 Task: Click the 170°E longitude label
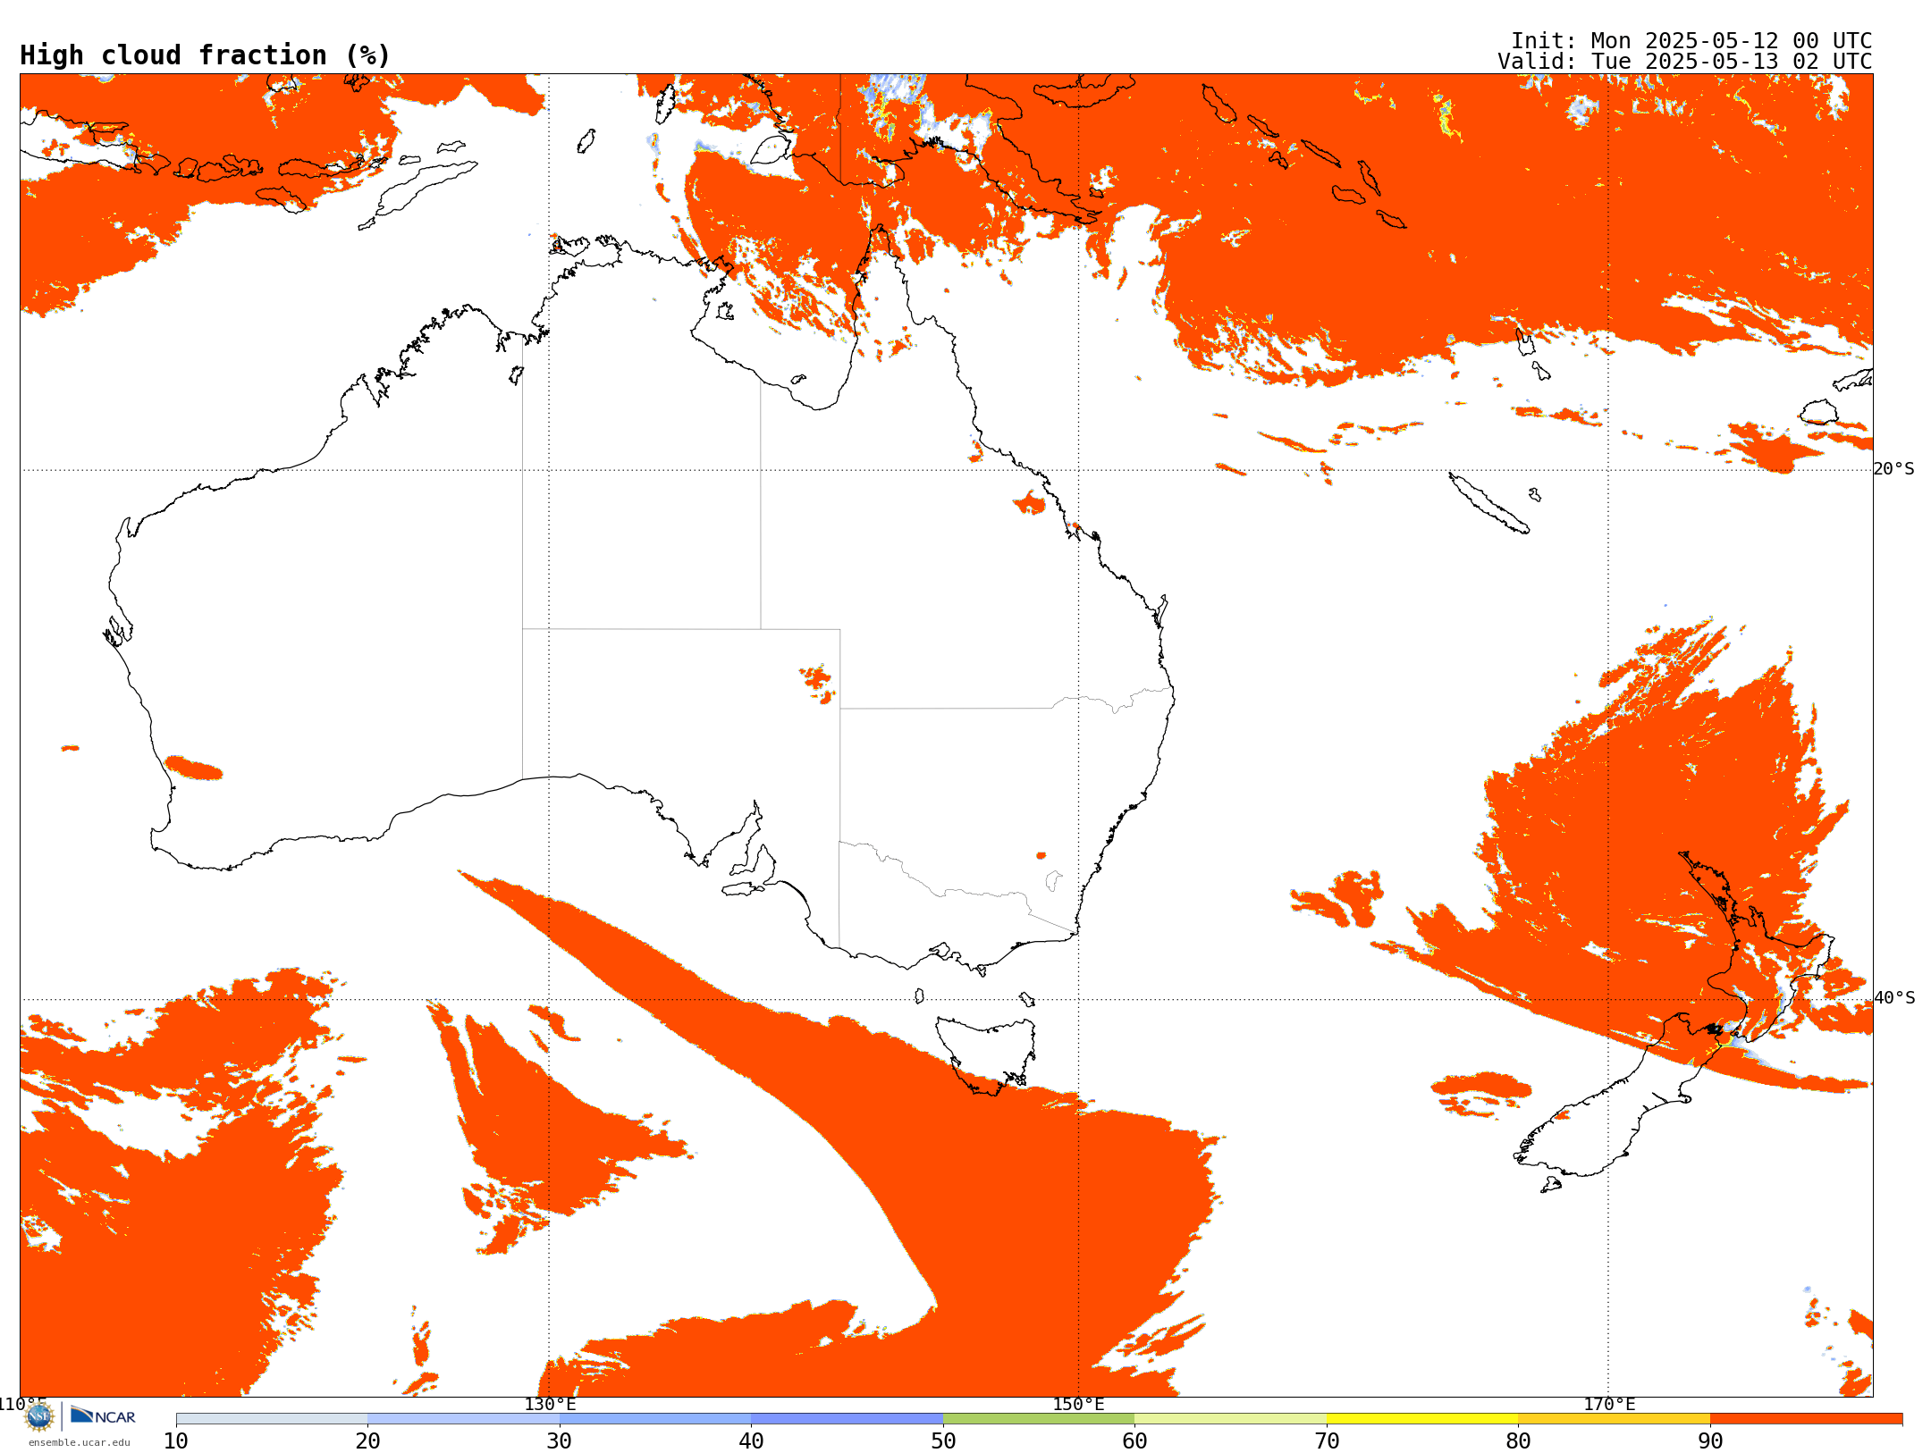tap(1609, 1404)
